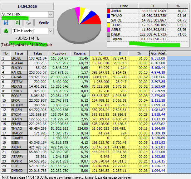Export the table with the Excel icon
This screenshot has width=191, height=179.
tap(17, 23)
